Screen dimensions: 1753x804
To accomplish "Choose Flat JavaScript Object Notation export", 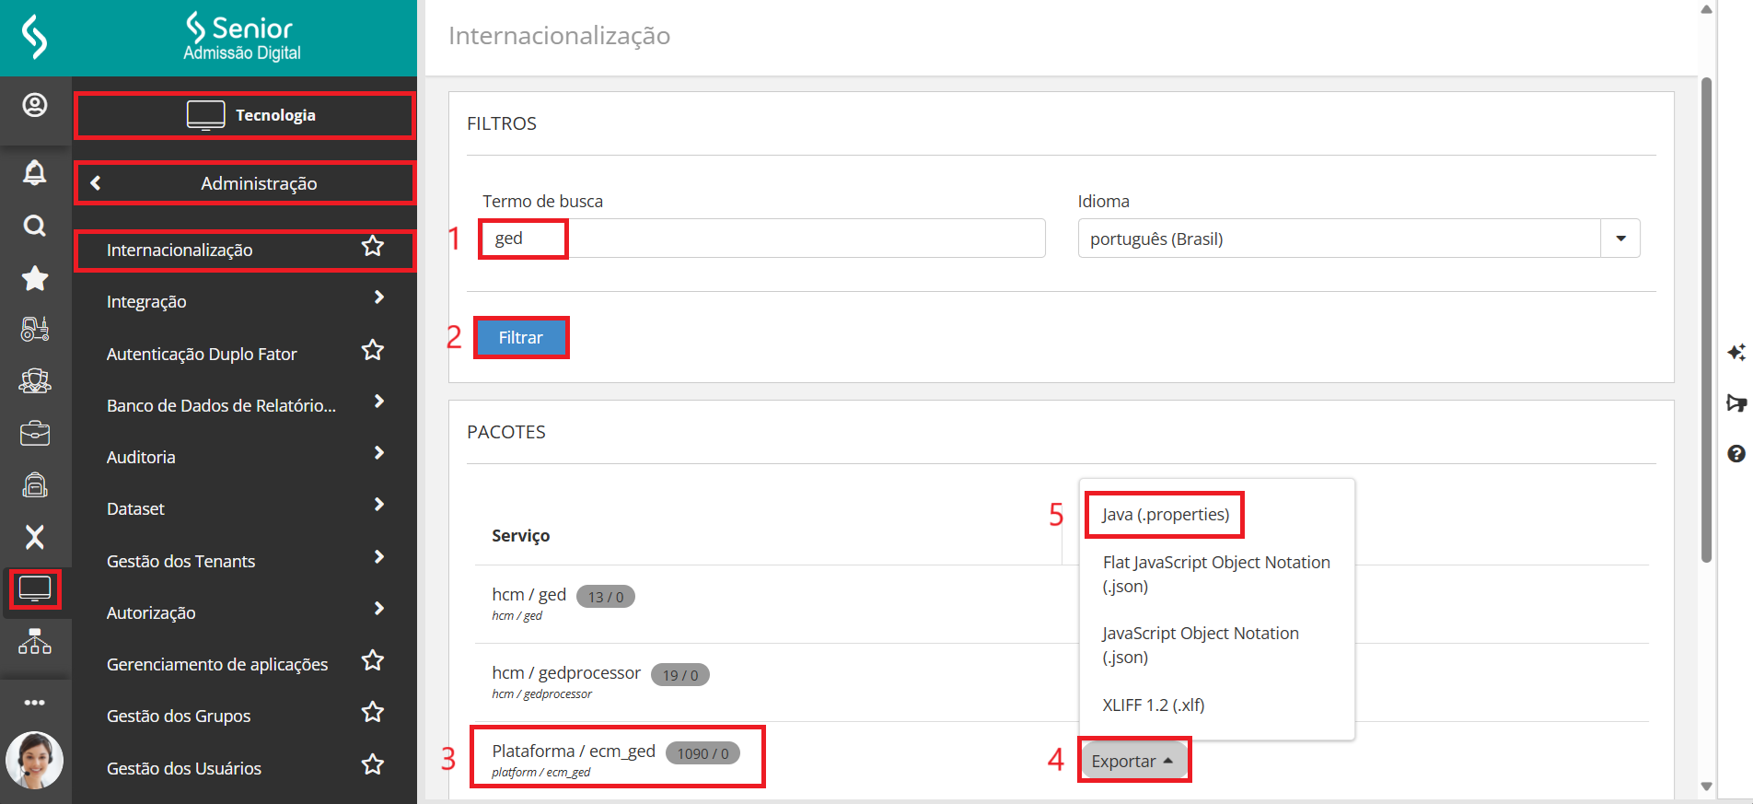I will coord(1216,574).
